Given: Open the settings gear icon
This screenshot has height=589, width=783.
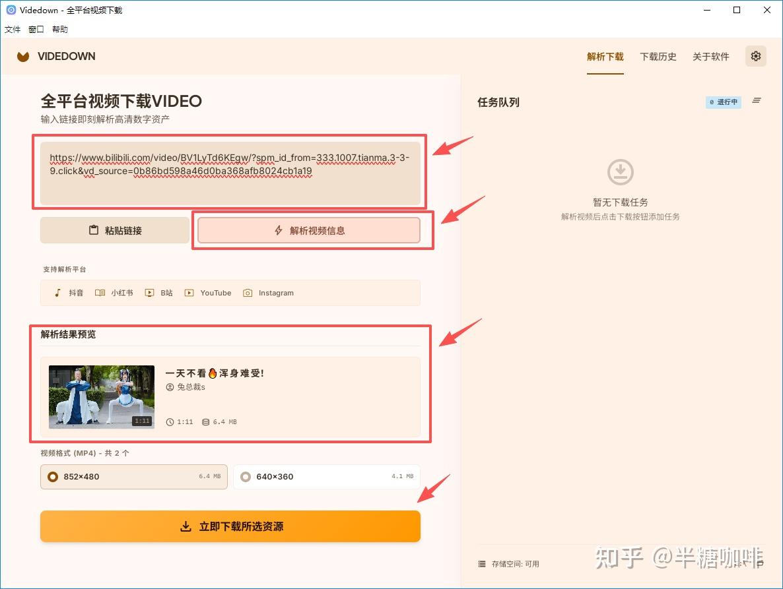Looking at the screenshot, I should coord(755,56).
